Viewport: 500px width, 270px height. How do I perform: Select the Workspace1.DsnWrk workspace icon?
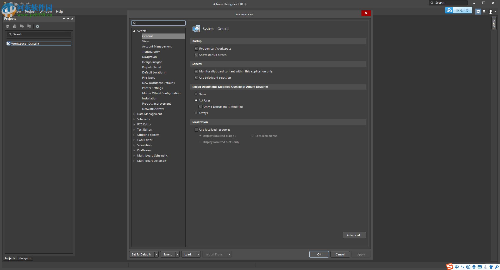pos(9,44)
